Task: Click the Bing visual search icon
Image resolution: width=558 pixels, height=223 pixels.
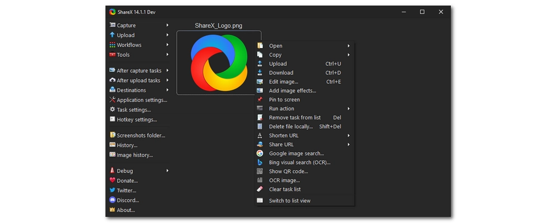Action: pos(259,162)
